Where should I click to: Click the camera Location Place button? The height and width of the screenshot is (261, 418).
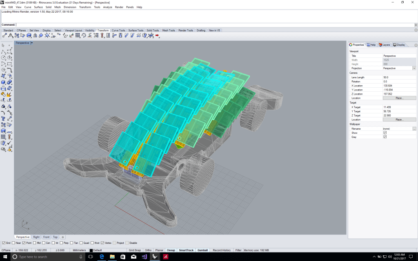(399, 98)
